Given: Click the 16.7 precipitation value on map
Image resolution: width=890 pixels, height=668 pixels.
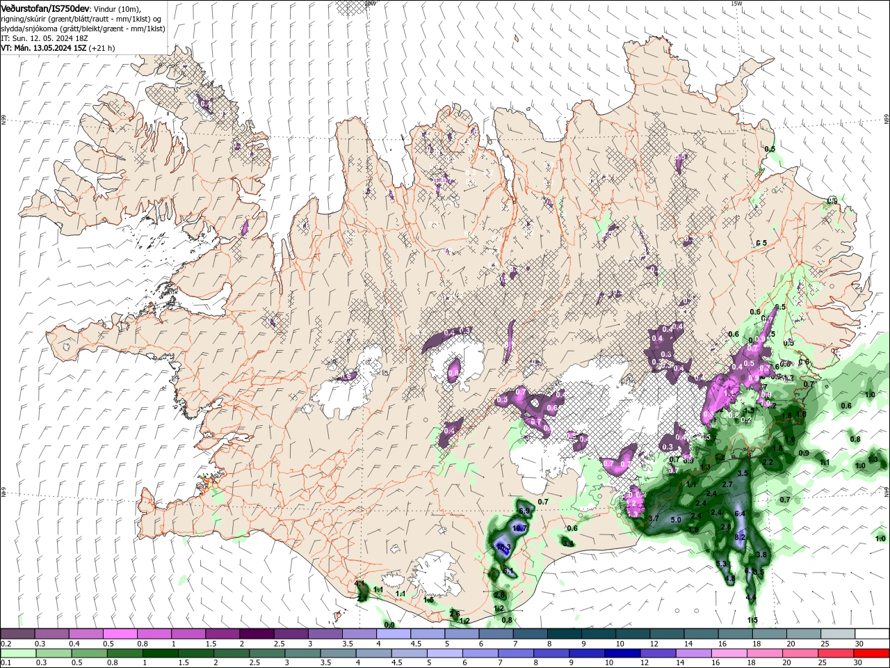Looking at the screenshot, I should 519,529.
